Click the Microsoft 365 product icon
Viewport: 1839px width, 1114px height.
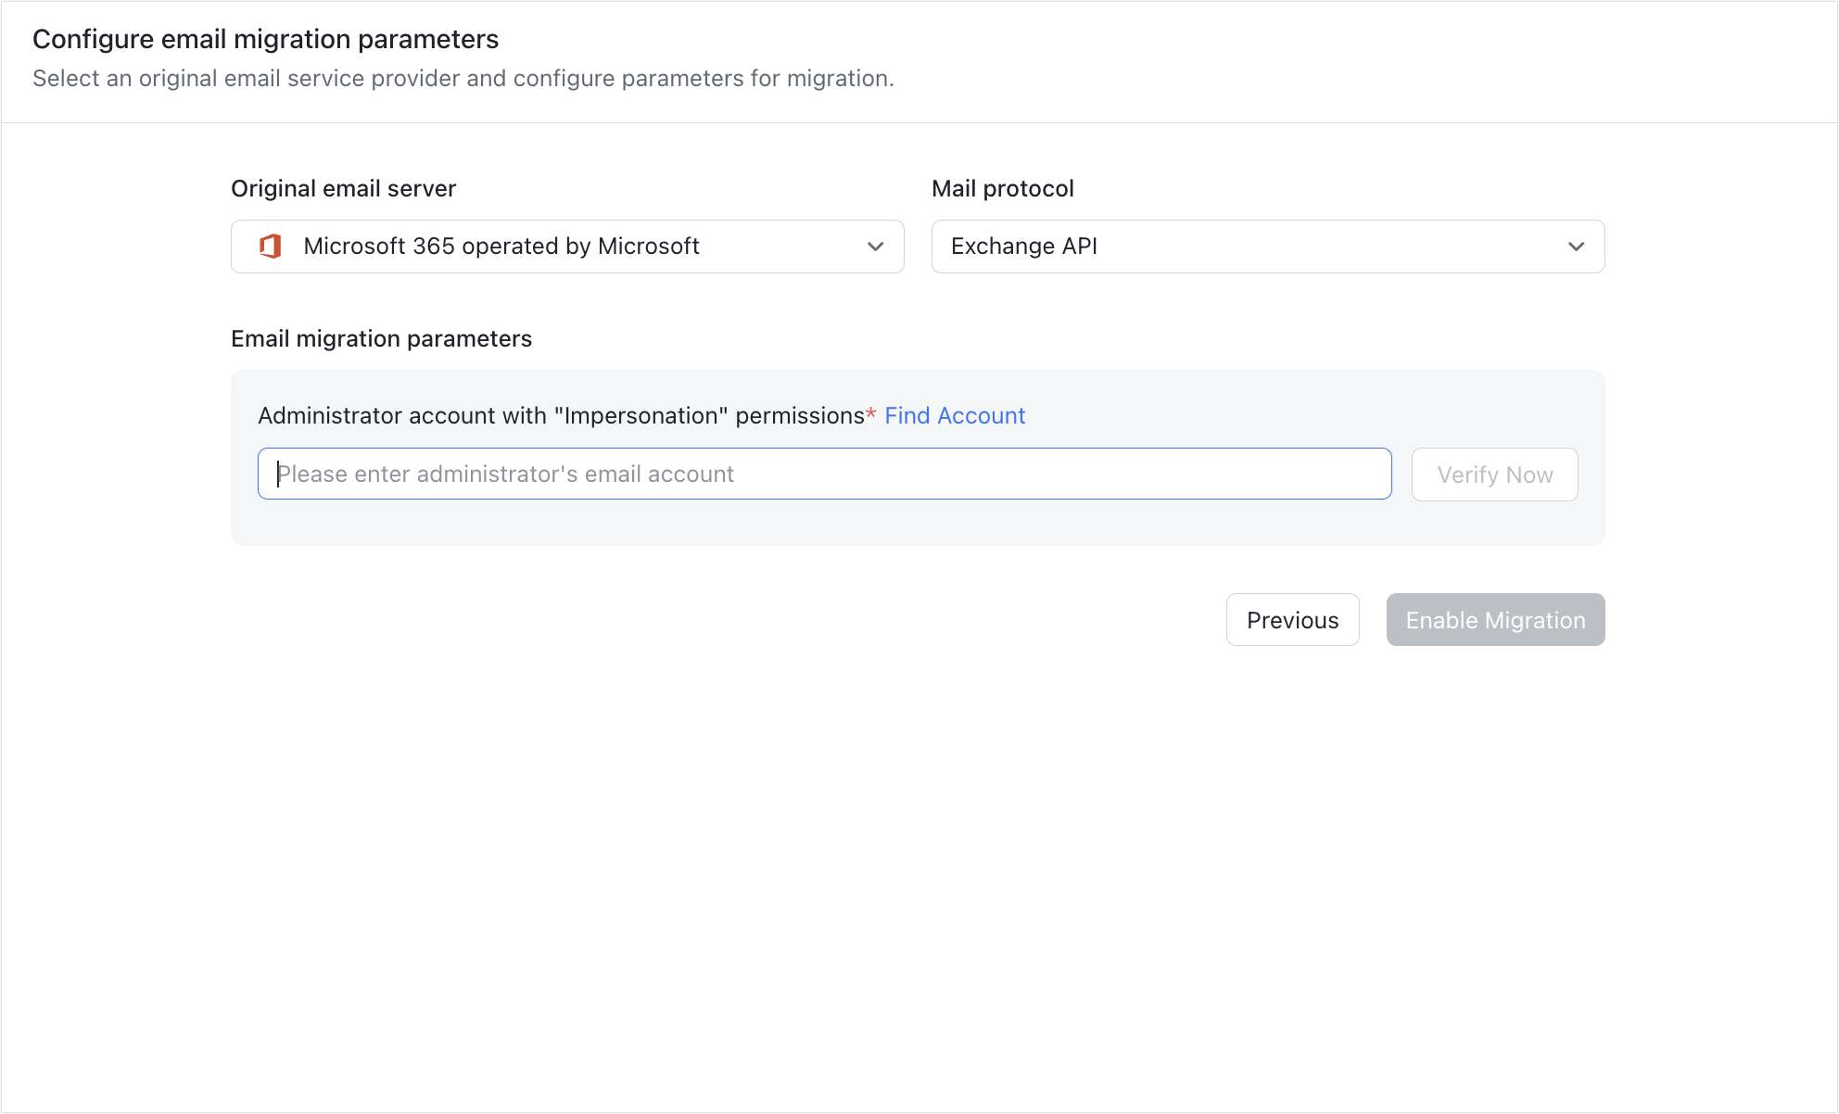pyautogui.click(x=271, y=247)
